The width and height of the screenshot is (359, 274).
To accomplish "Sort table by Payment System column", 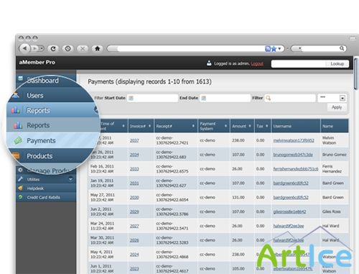I will (x=214, y=126).
